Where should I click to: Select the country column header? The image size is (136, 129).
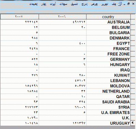point(108,17)
